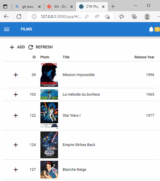Open the collections icon

pos(134,17)
